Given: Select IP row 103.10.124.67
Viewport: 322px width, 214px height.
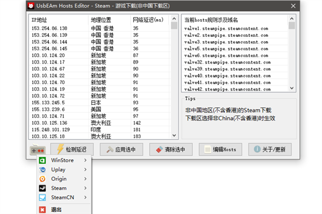Looking at the screenshot, I should tap(100, 69).
